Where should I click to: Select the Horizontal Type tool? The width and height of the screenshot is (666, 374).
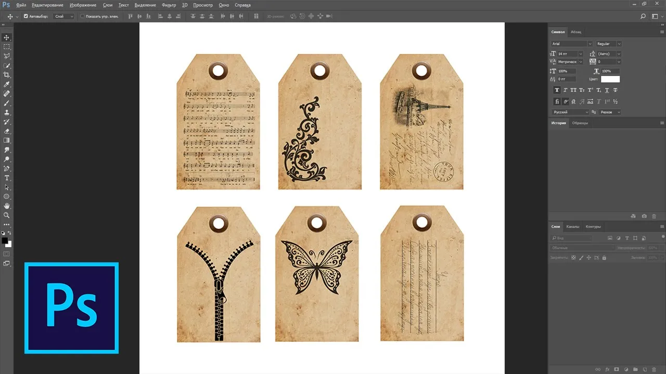pos(7,178)
